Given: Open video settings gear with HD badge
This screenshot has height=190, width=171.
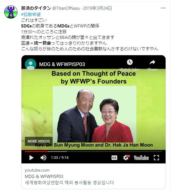Looking at the screenshot, I should 126,158.
